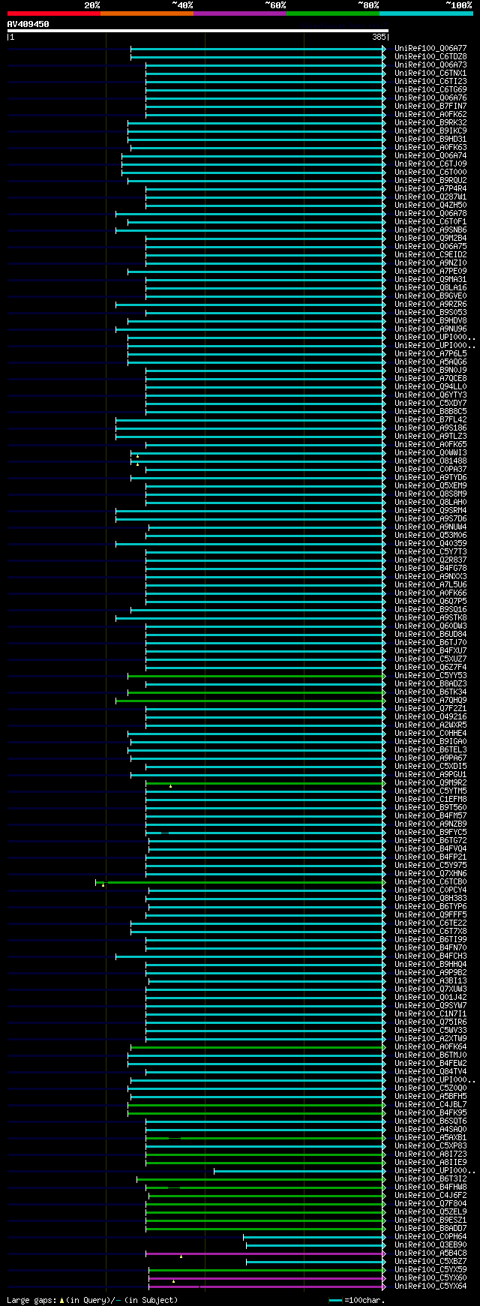Click the UniRef100_A0FK62 entry

pos(430,114)
